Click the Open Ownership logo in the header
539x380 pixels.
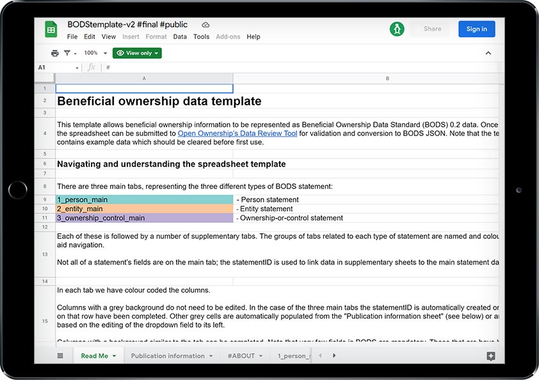pyautogui.click(x=398, y=29)
